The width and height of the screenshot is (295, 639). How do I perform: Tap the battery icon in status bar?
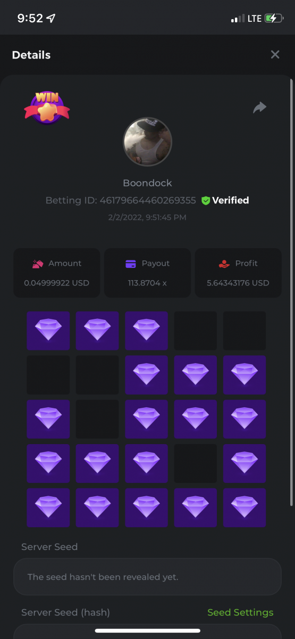click(x=274, y=18)
